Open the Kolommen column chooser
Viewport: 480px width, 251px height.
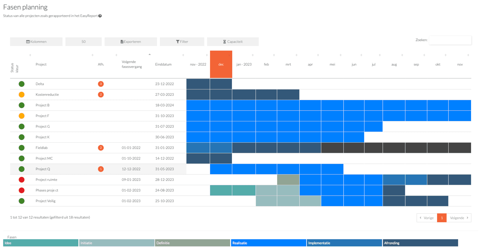(36, 42)
